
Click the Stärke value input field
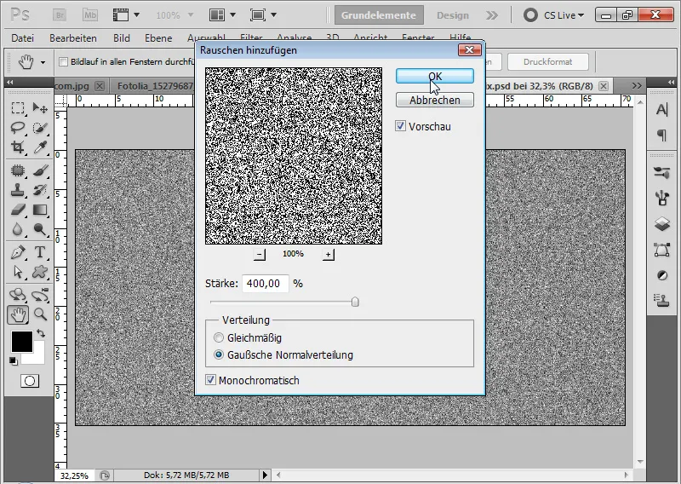(266, 284)
